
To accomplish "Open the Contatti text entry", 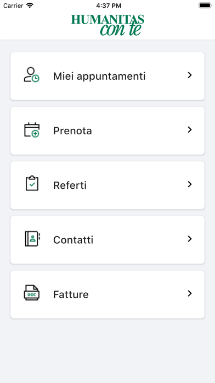I will (x=73, y=240).
